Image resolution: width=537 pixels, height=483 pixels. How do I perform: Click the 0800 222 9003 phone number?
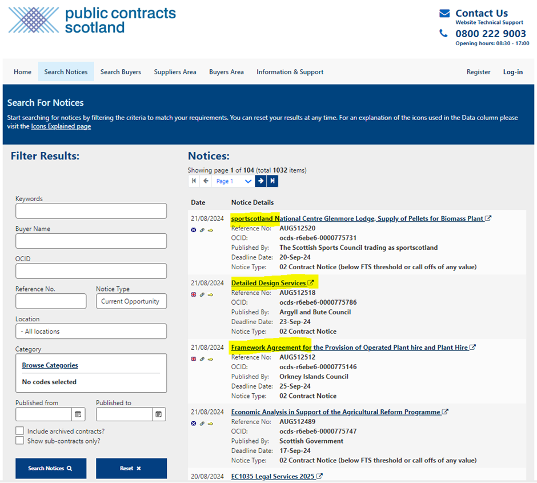pos(490,34)
